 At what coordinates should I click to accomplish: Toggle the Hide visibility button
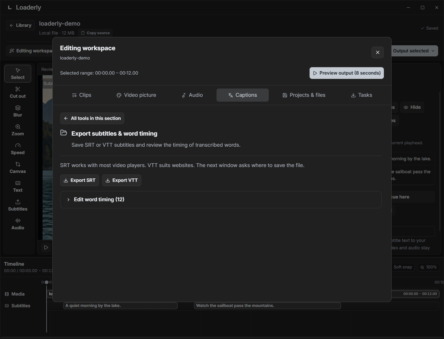(412, 107)
